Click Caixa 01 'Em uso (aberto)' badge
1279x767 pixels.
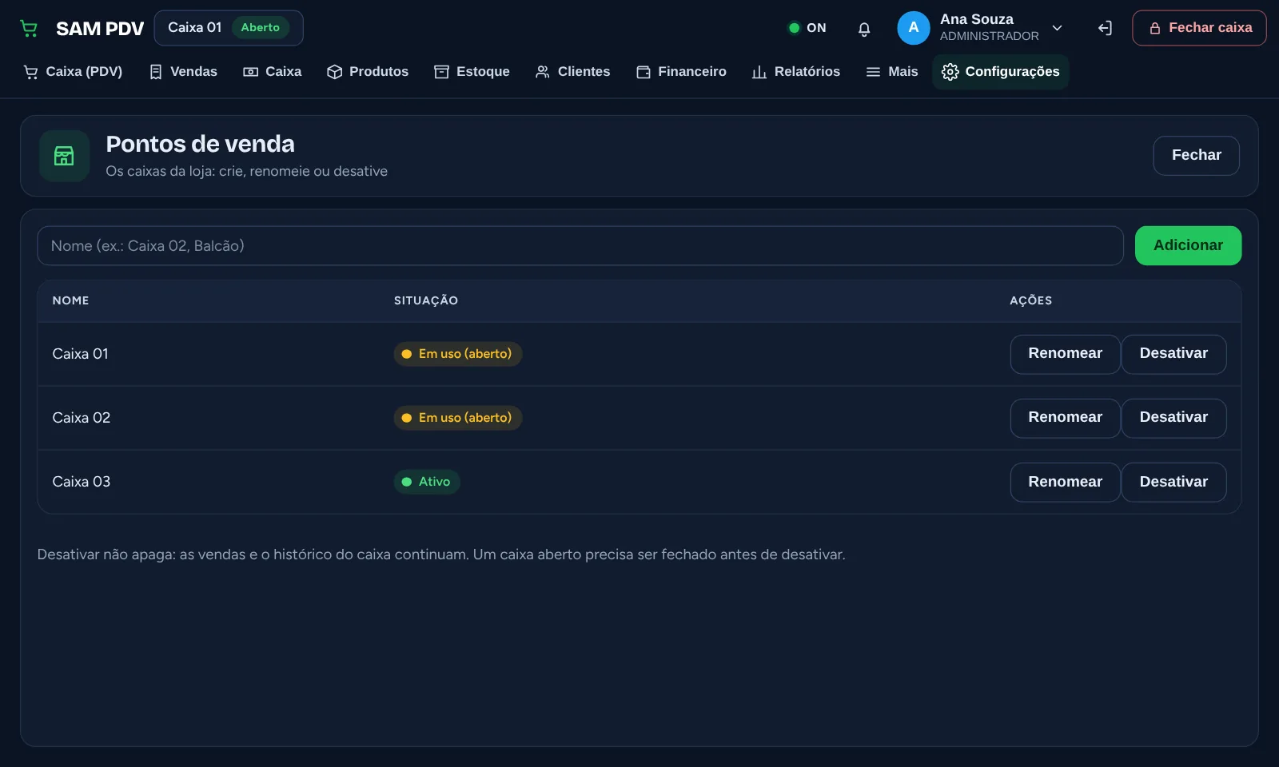[457, 354]
